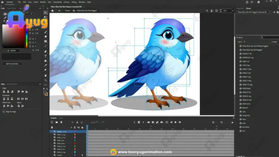279x157 pixels.
Task: Select the Hand tool
Action: tap(45, 76)
